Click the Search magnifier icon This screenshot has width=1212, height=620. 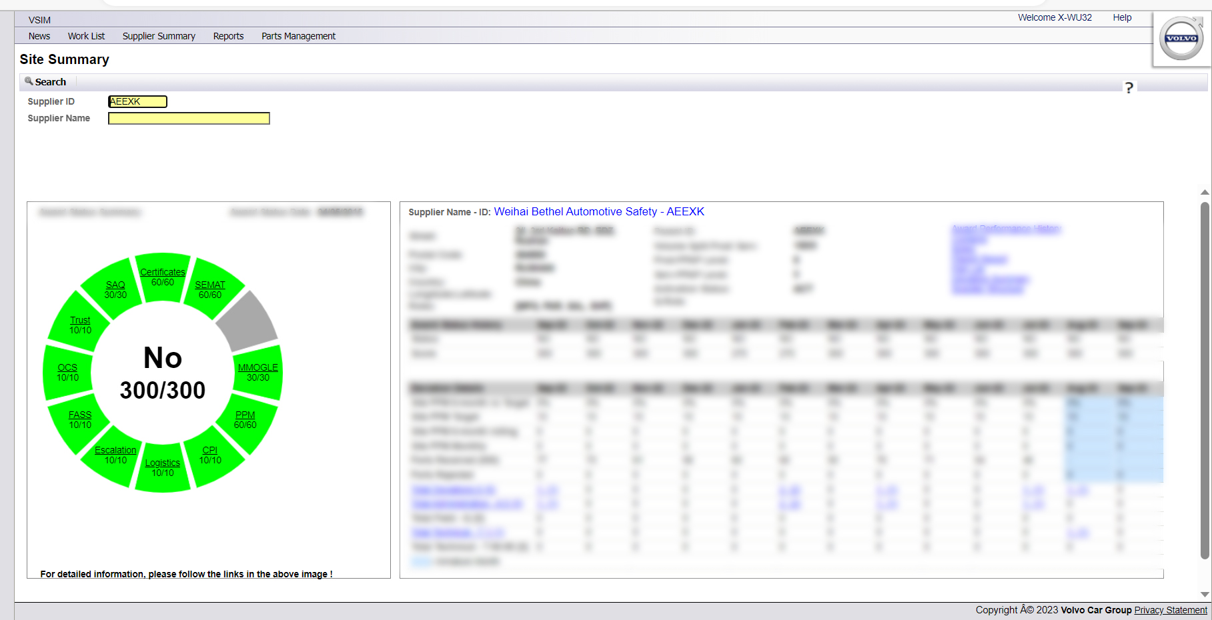pyautogui.click(x=29, y=81)
